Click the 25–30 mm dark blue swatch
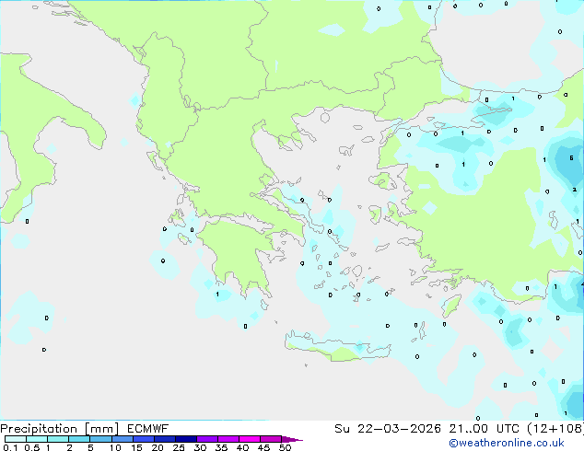The width and height of the screenshot is (584, 451). click(x=186, y=439)
